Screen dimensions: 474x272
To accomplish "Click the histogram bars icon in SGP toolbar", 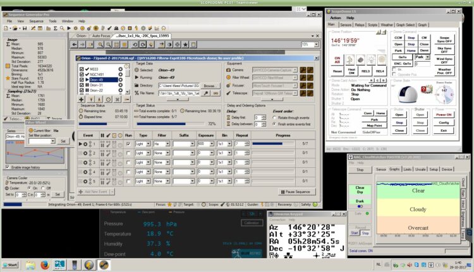I will click(x=49, y=28).
